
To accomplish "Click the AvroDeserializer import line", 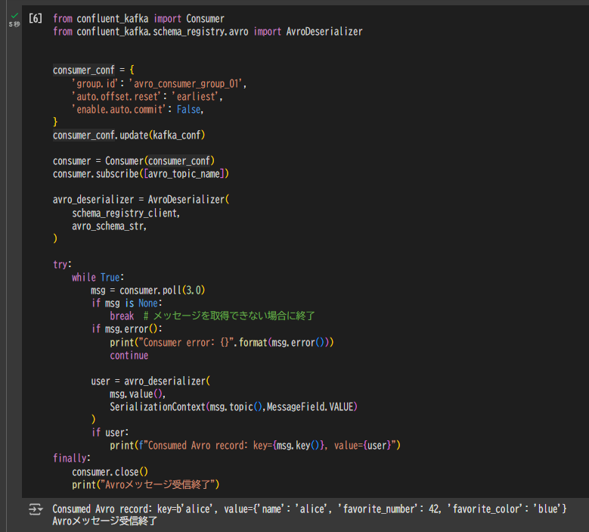I will [208, 32].
